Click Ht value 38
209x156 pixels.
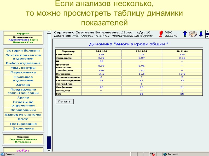101,61
